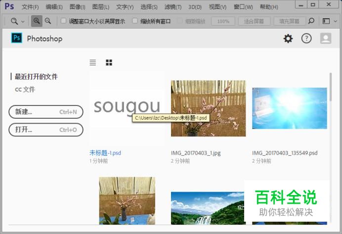Open the sougou 未标题-1.psd thumbnail
Viewport: 342px width, 234px height.
[x=127, y=108]
